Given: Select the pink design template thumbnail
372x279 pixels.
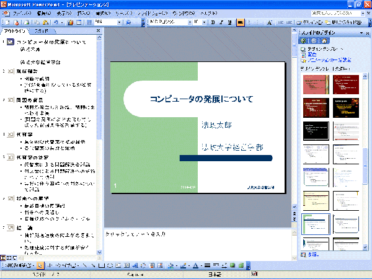Looking at the screenshot, I should point(316,84).
